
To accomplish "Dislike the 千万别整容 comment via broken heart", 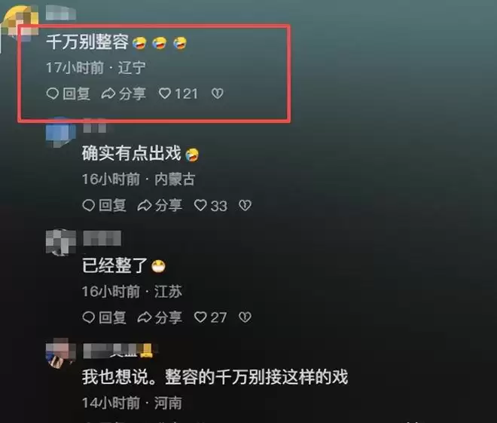I will tap(218, 93).
